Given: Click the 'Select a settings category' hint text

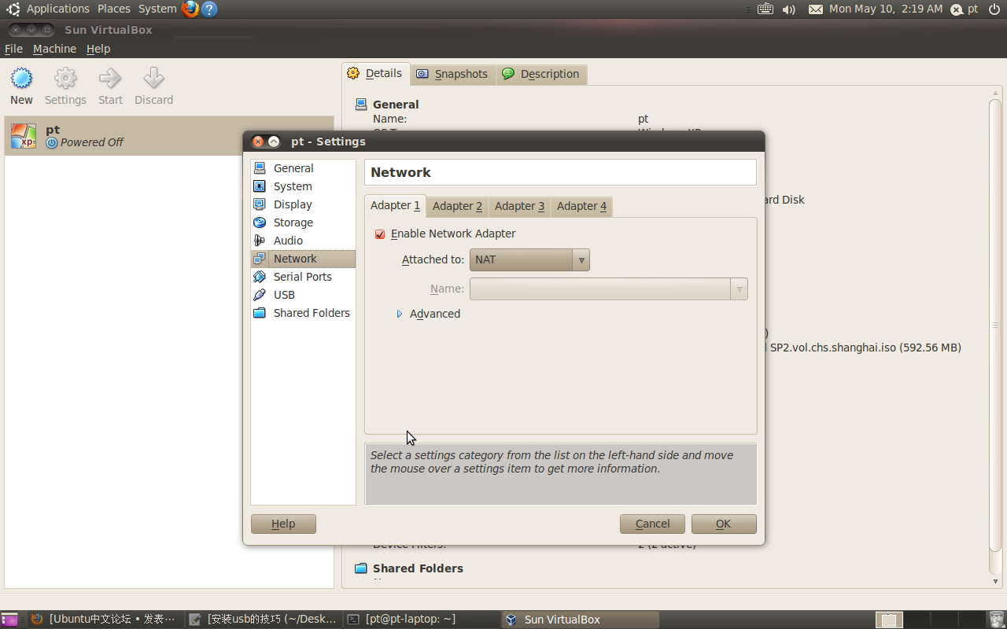Looking at the screenshot, I should pyautogui.click(x=551, y=462).
